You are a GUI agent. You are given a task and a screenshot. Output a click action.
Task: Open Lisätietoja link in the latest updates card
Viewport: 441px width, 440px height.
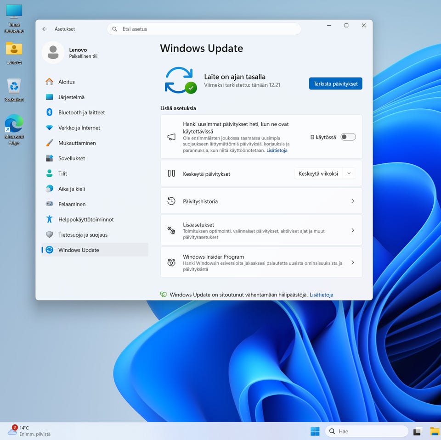pyautogui.click(x=277, y=150)
